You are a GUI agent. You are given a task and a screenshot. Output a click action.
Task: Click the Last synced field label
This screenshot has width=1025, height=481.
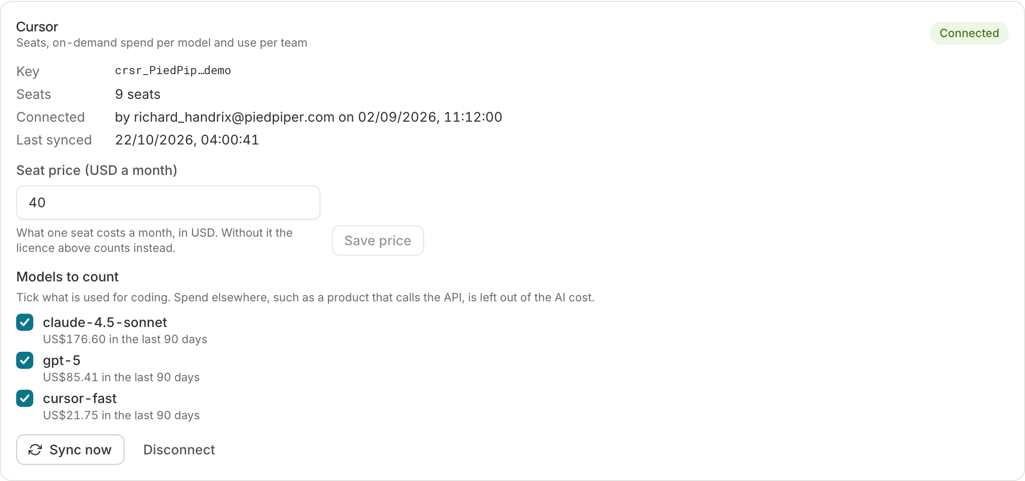point(54,140)
